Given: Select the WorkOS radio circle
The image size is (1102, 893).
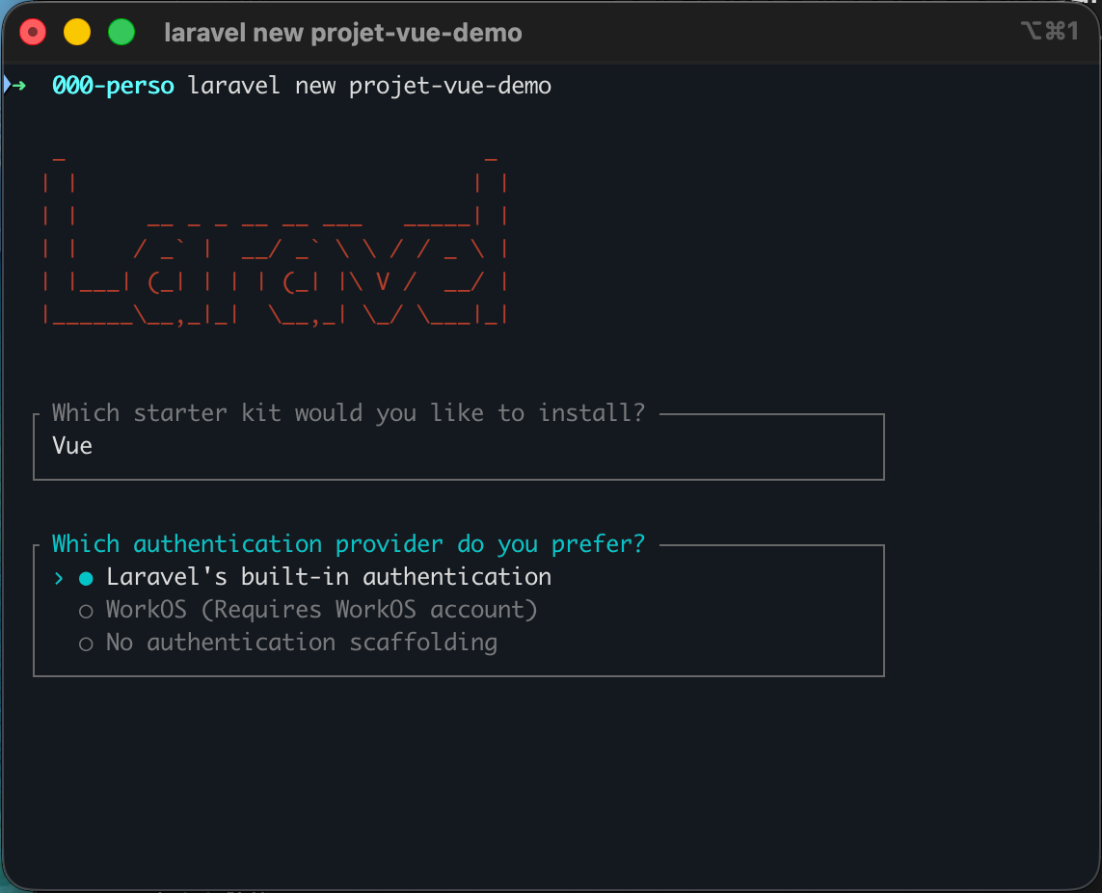Looking at the screenshot, I should [86, 611].
